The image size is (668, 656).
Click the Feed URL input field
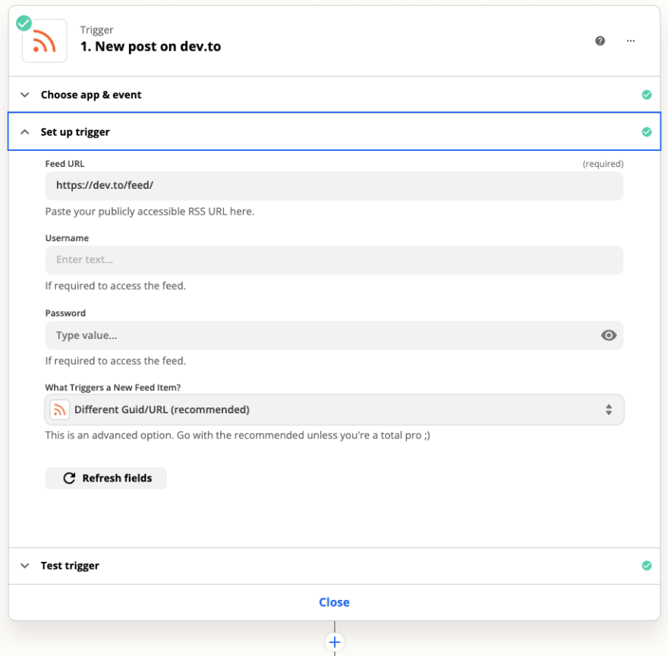pos(334,186)
